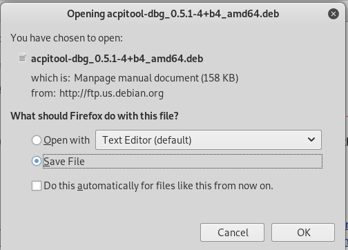Click the You have chosen to open text
The width and height of the screenshot is (348, 250).
coord(67,38)
